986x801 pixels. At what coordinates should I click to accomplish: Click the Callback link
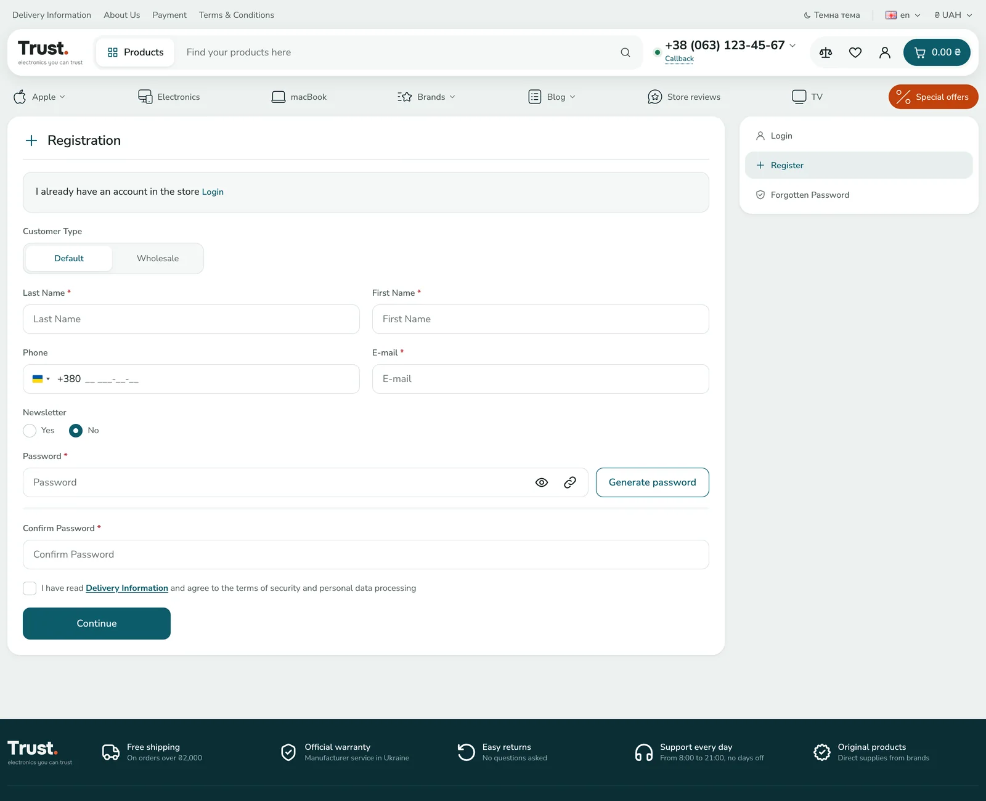click(x=679, y=59)
